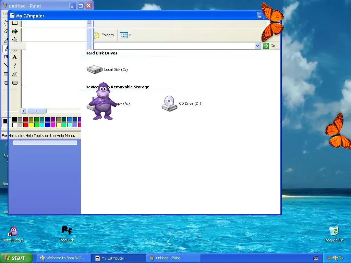Click the Hard Disk Drives group header
351x263 pixels.
pyautogui.click(x=101, y=53)
